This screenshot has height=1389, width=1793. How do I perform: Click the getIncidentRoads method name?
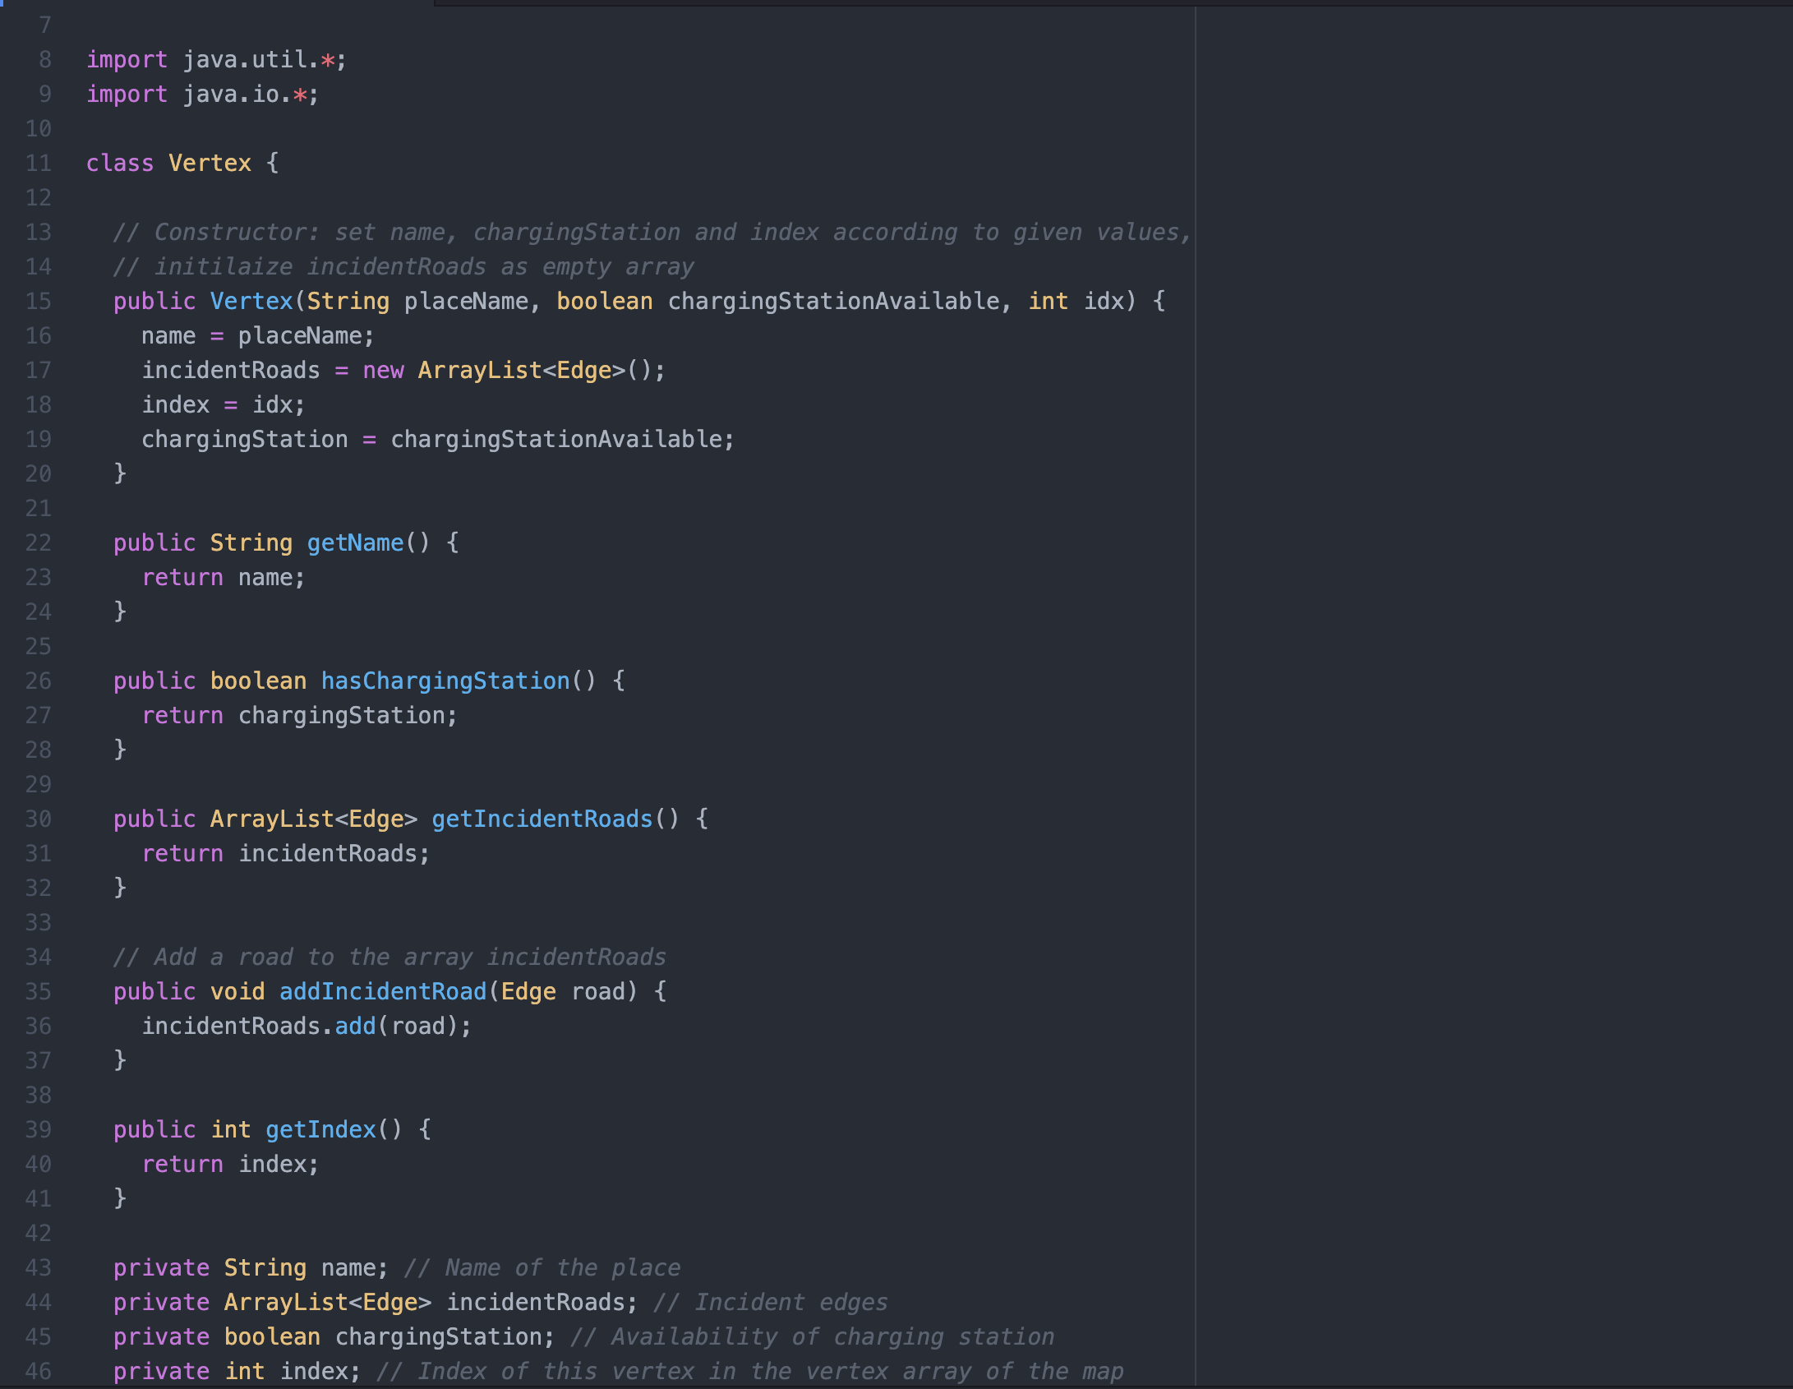pyautogui.click(x=542, y=819)
